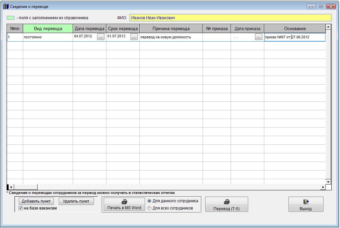Close the Сведения о переводе window
The height and width of the screenshot is (228, 340).
coord(331,7)
